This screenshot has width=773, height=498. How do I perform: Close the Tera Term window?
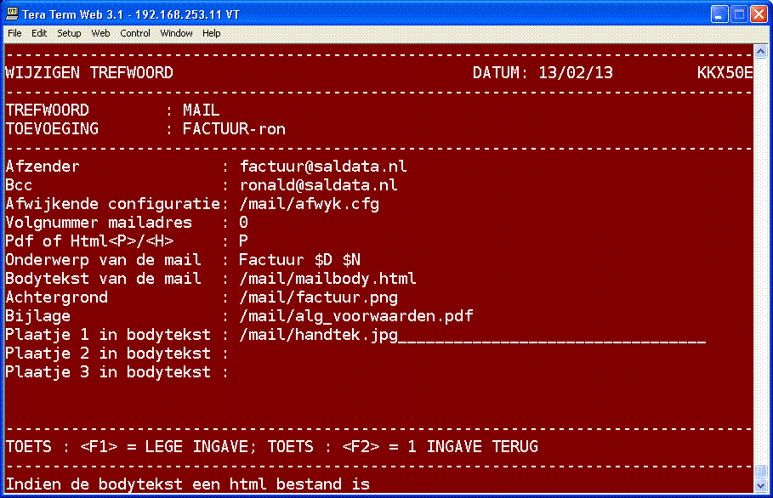(x=759, y=14)
